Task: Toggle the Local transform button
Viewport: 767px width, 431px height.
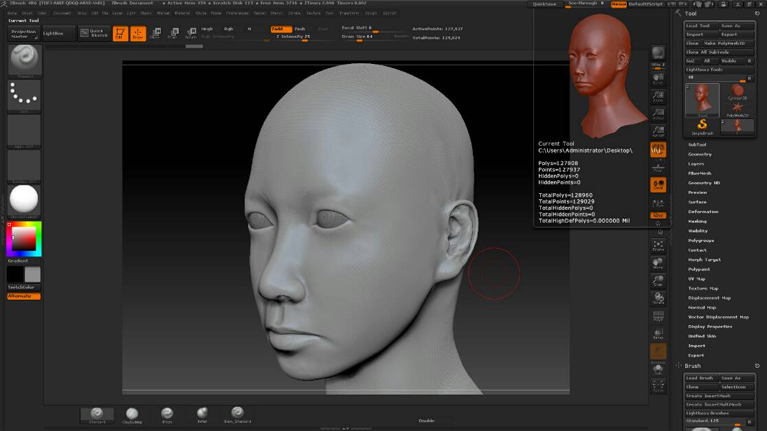Action: click(658, 184)
